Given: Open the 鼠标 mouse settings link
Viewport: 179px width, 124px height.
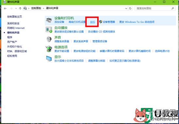Looking at the screenshot, I should [93, 22].
